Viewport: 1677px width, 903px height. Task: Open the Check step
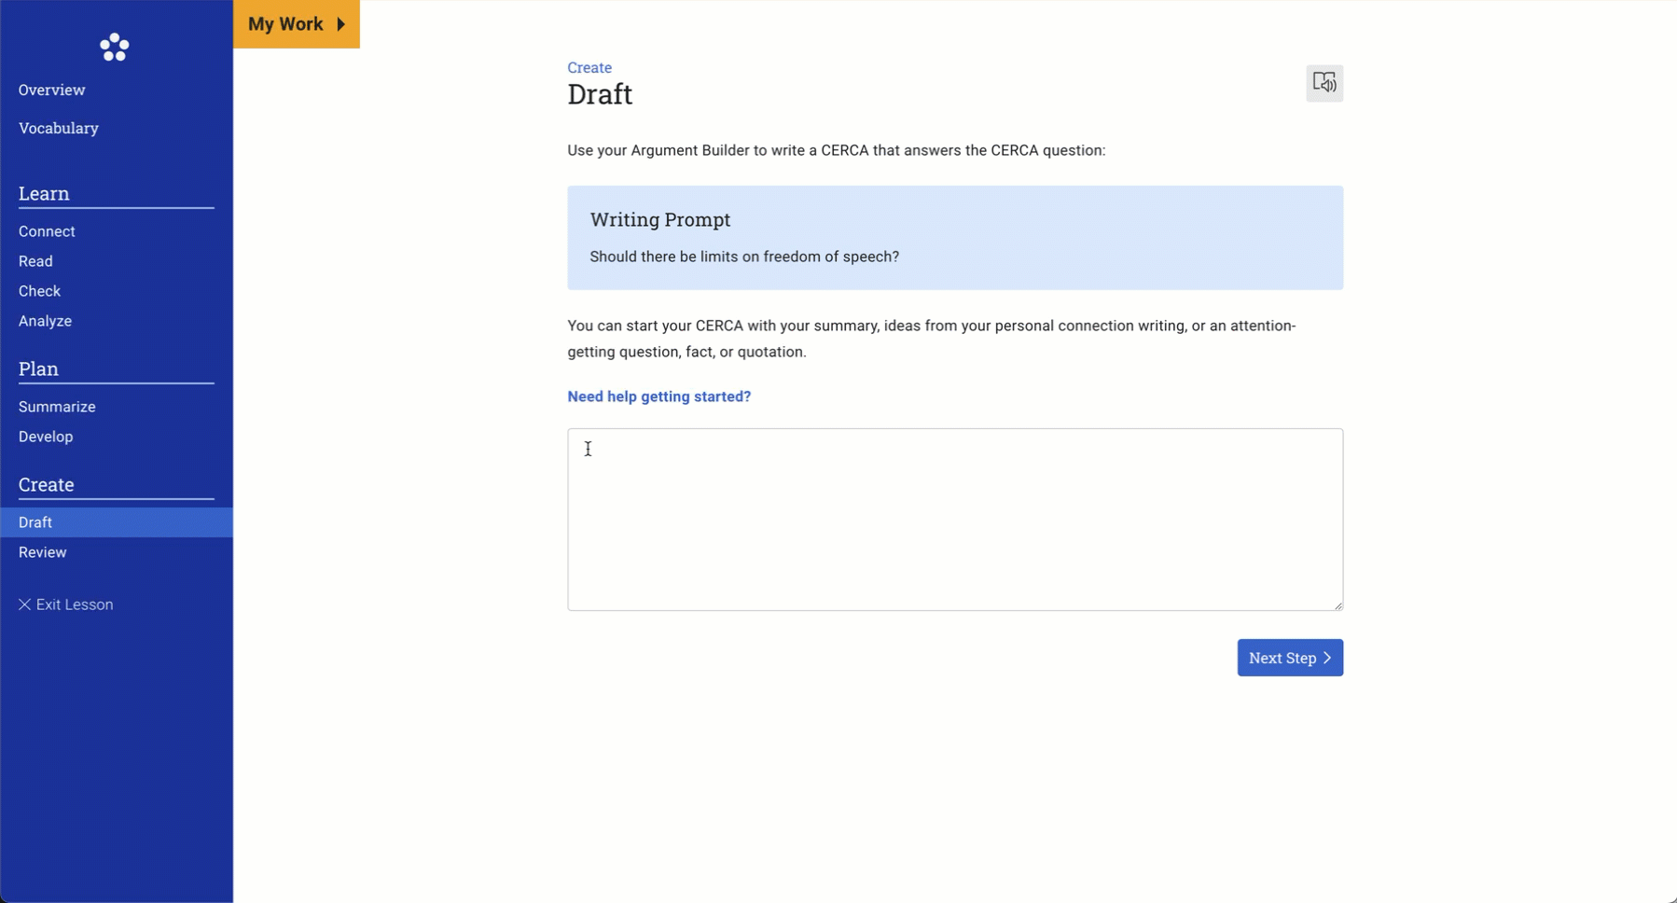[x=39, y=291]
